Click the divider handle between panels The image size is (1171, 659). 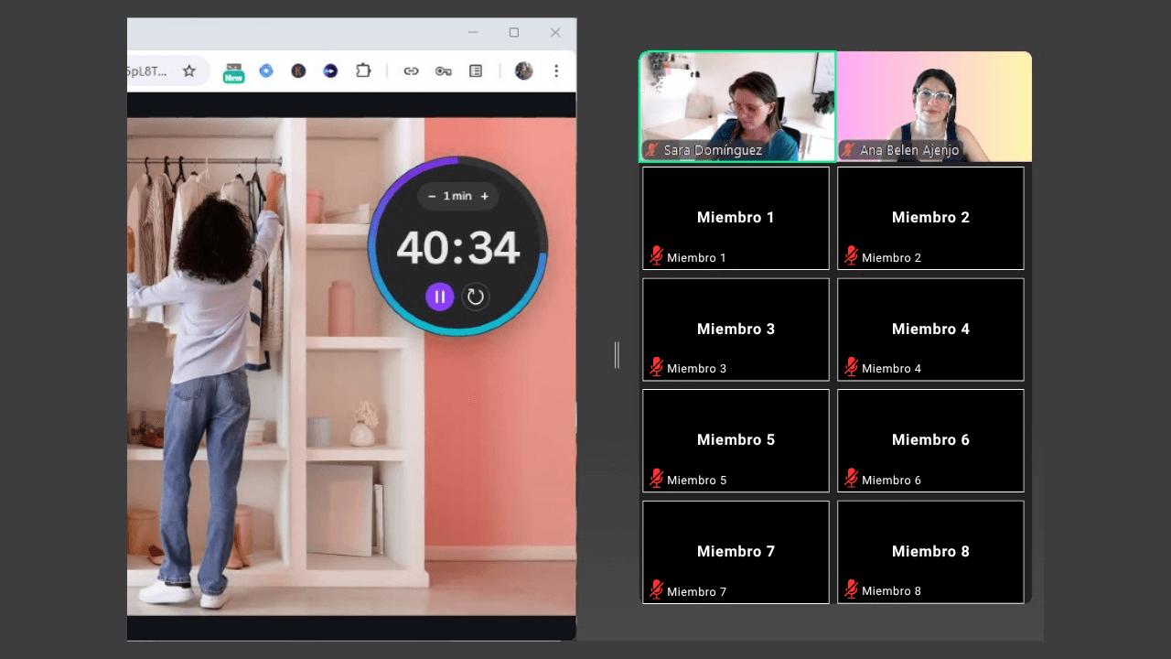coord(617,355)
